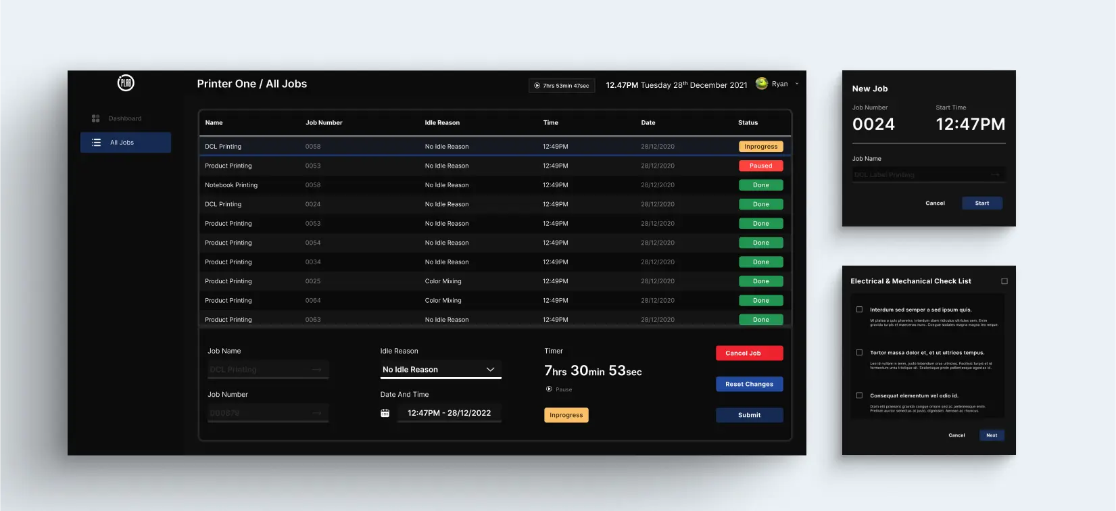The height and width of the screenshot is (511, 1116).
Task: Click the Done badge for job 0054
Action: (761, 243)
